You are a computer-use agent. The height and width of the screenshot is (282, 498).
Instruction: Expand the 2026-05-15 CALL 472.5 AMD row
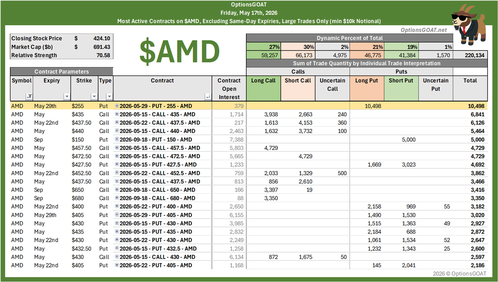pos(117,156)
